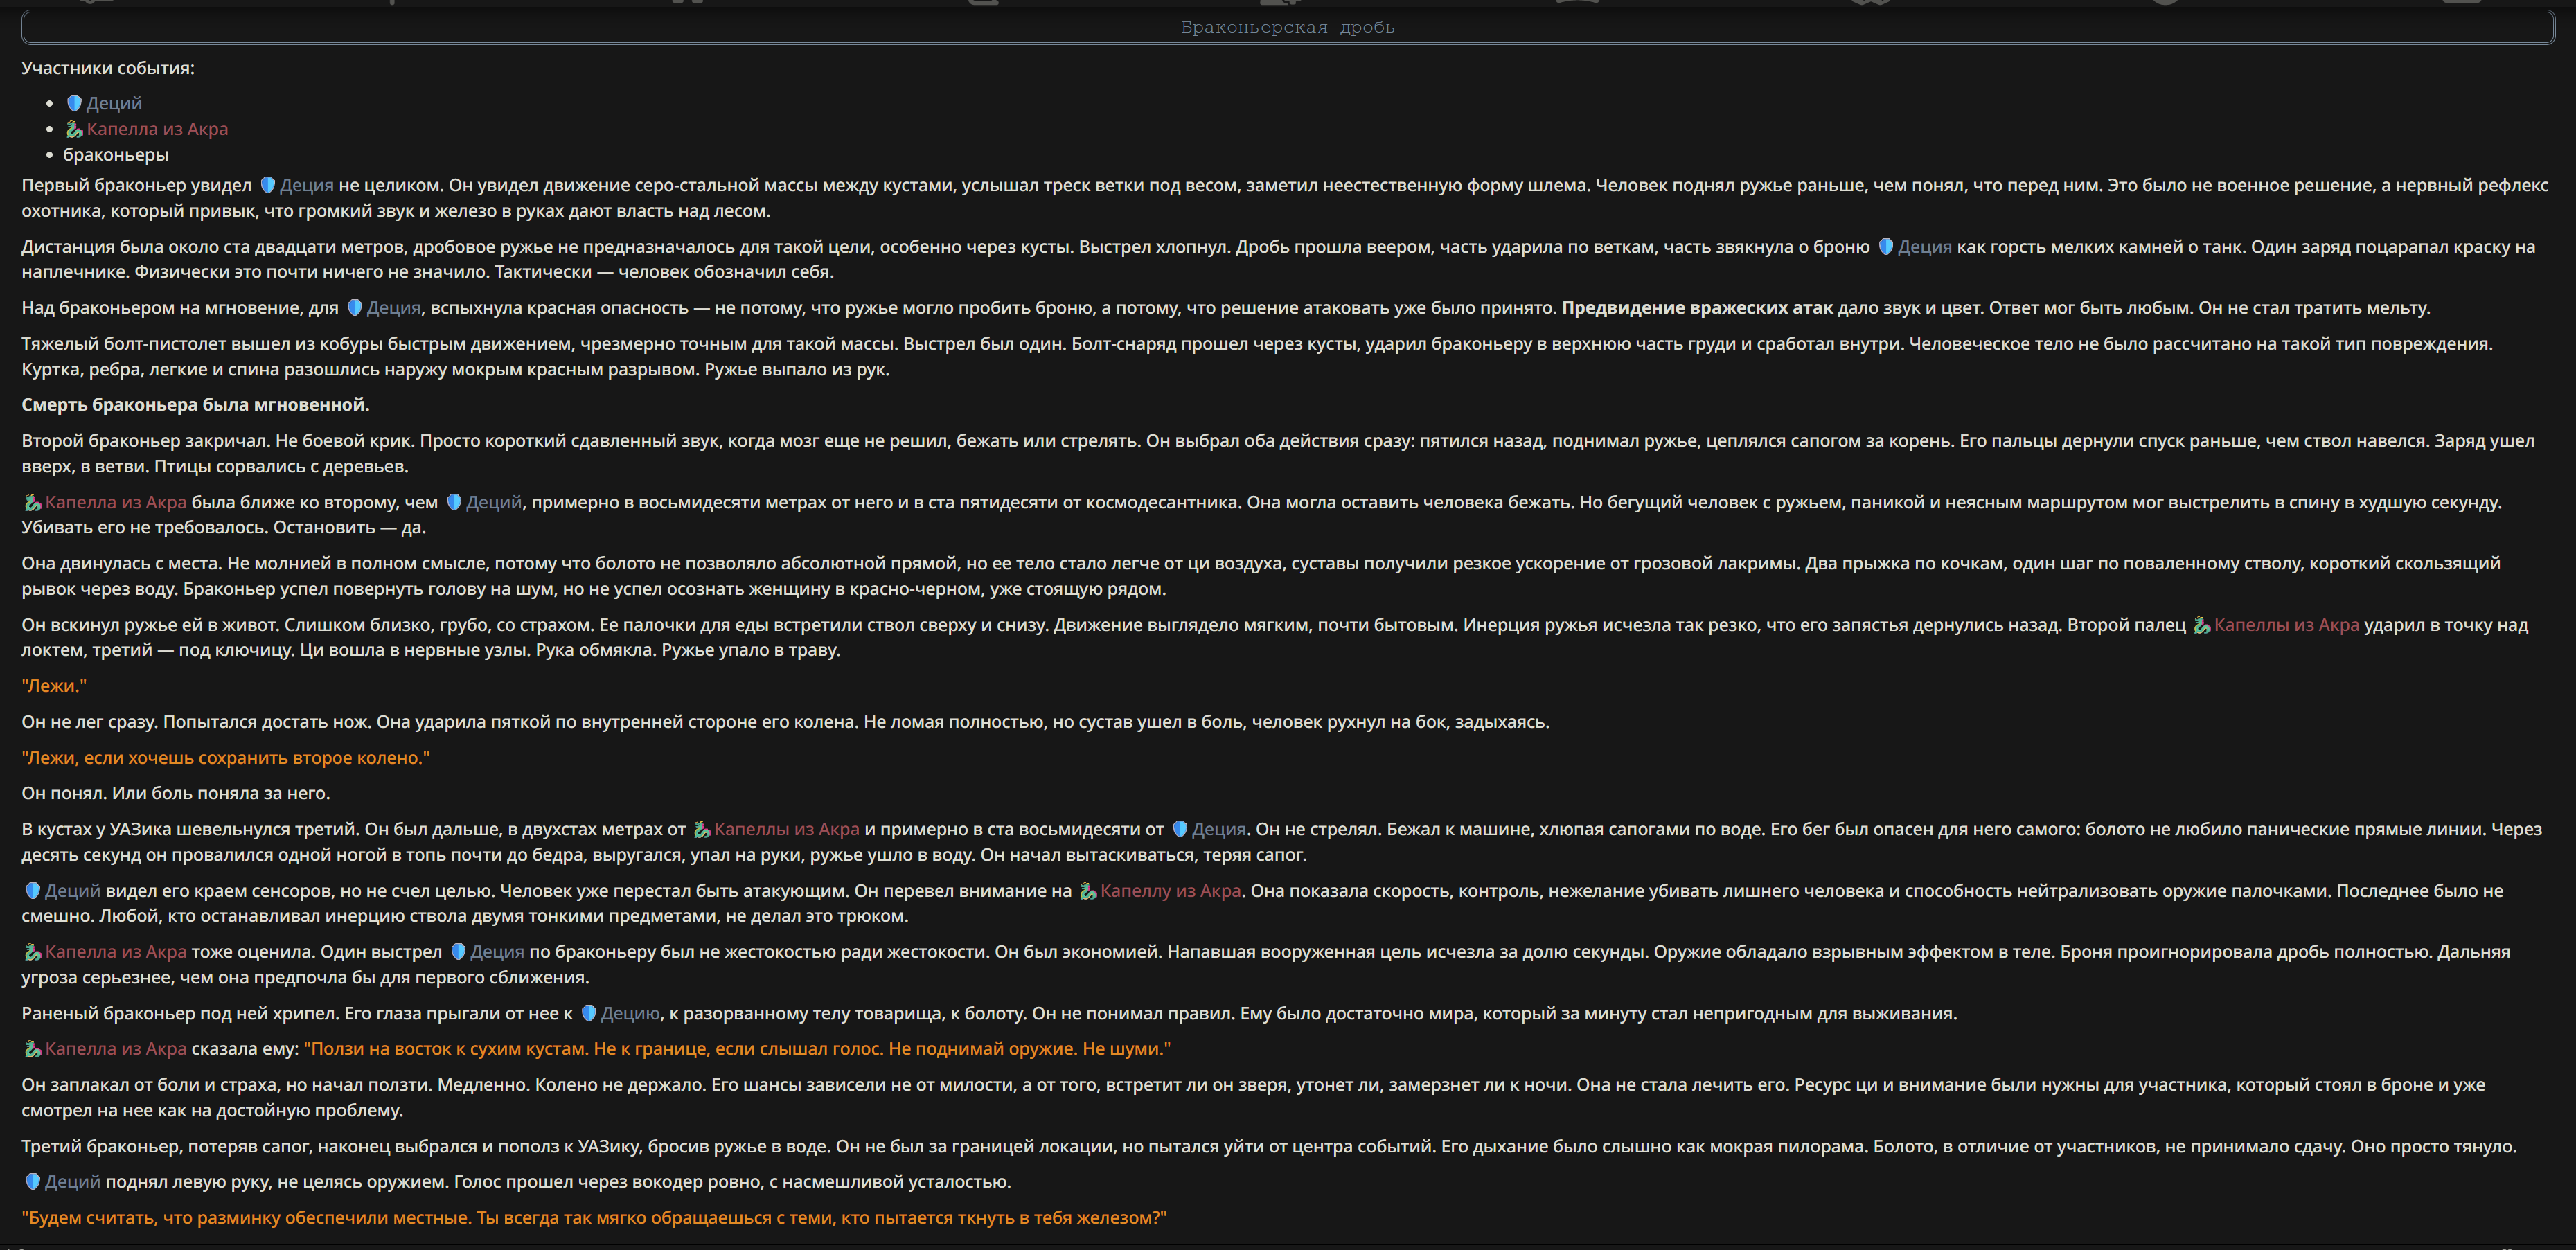This screenshot has width=2576, height=1250.
Task: Click the quote "Лежи, если хочешь сохранить второе колено."
Action: point(226,758)
